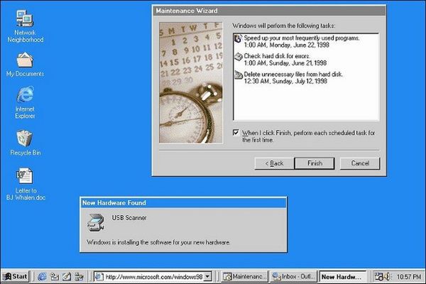The height and width of the screenshot is (284, 426).
Task: Select Internet Explorer desktop shortcut
Action: (x=25, y=102)
